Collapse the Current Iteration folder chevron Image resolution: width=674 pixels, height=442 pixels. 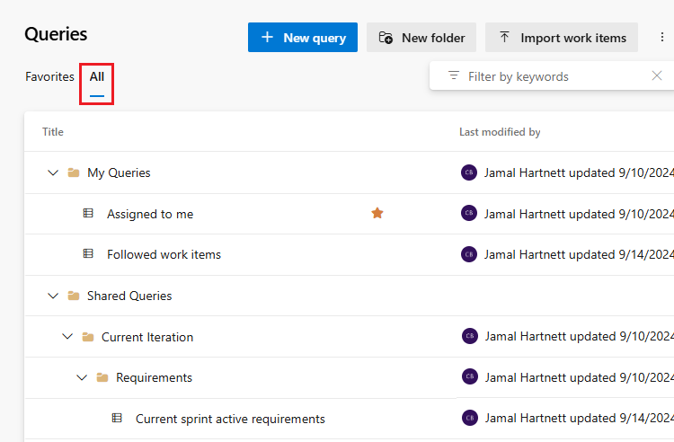pyautogui.click(x=67, y=337)
